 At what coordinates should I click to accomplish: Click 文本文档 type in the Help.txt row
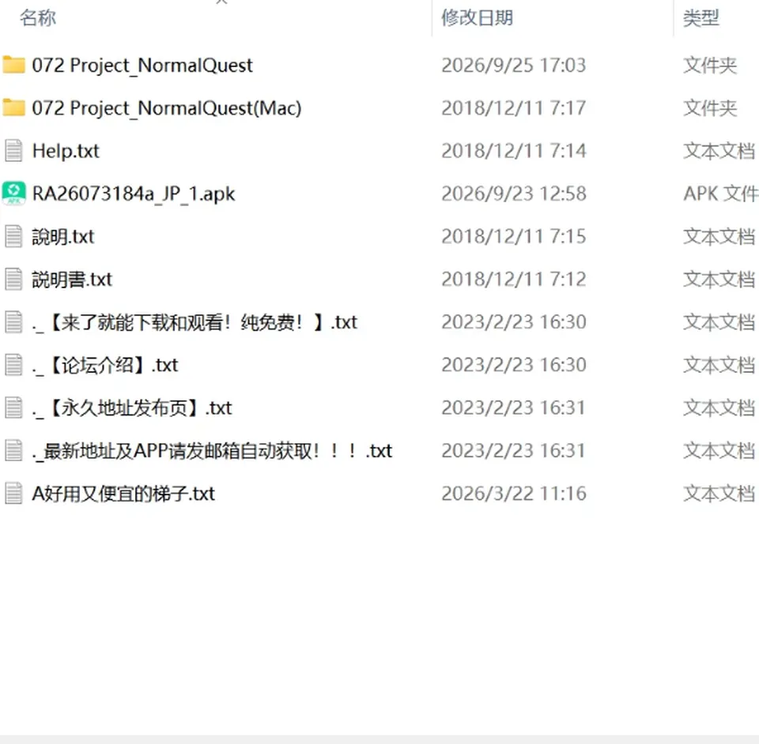click(x=719, y=151)
